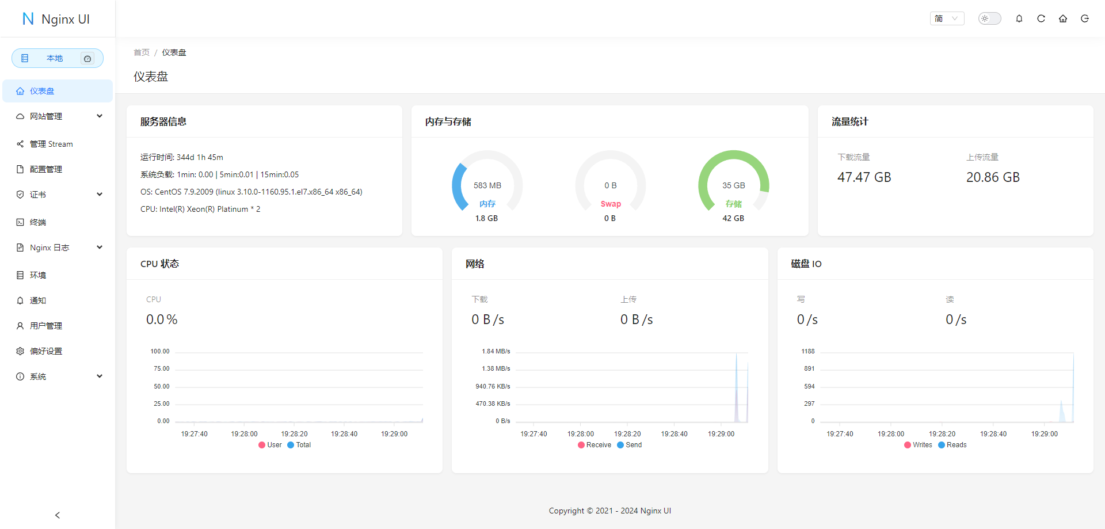
Task: Toggle the light/dark theme switch
Action: 989,18
